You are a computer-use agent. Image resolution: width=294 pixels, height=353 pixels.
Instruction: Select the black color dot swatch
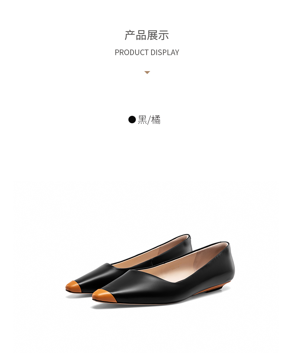pyautogui.click(x=132, y=120)
